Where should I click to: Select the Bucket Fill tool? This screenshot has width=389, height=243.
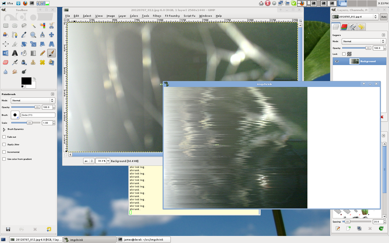(x=24, y=53)
